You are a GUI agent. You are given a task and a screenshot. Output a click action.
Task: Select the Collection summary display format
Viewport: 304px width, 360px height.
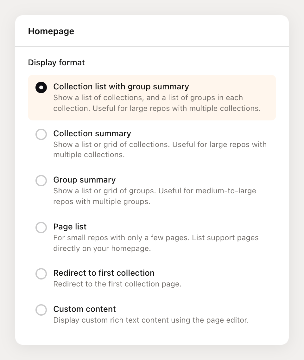pyautogui.click(x=41, y=134)
